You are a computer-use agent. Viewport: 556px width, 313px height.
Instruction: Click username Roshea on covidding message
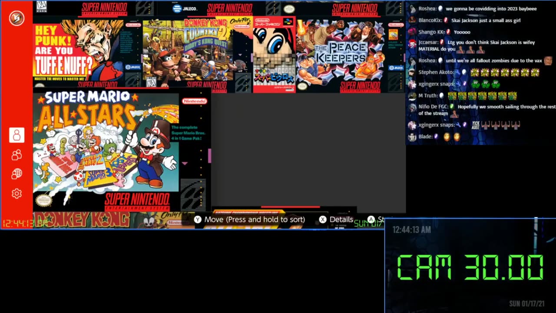tap(427, 9)
